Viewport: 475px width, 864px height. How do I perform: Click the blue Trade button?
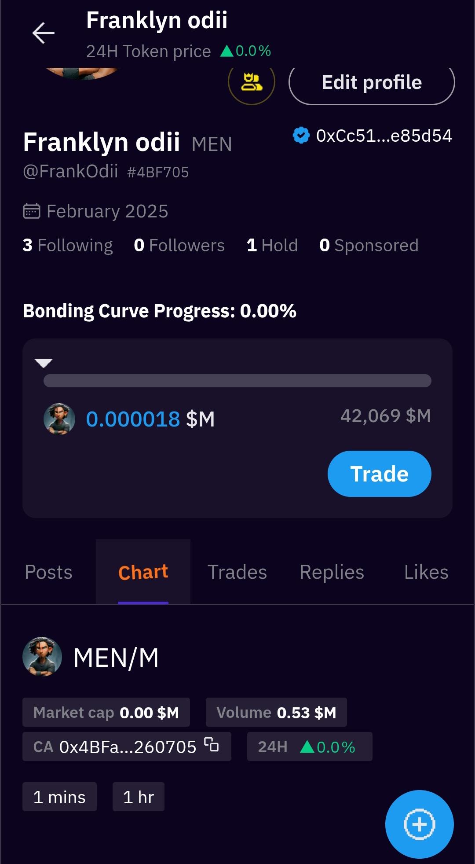click(x=380, y=474)
